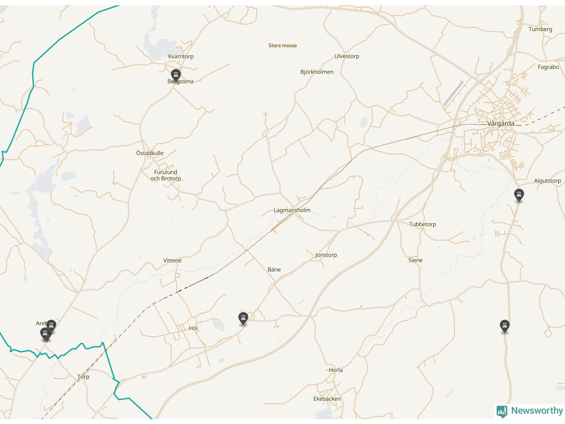
Task: Click the Östadkulle place label
Action: 150,153
